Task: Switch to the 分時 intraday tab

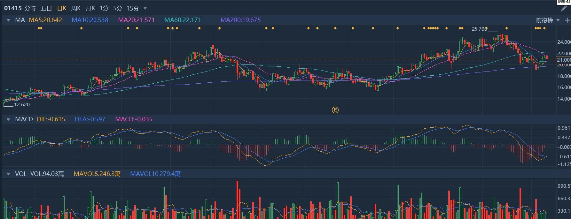Action: click(30, 8)
